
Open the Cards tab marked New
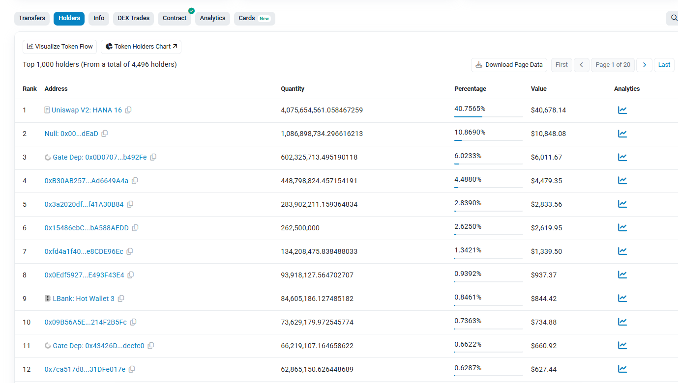255,19
